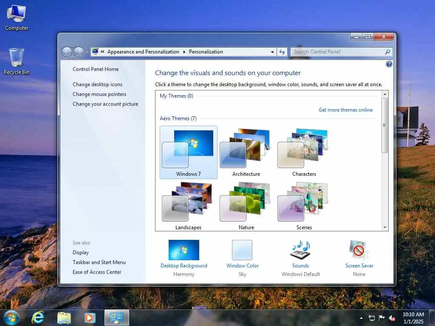Launch Windows Media Player from taskbar
The width and height of the screenshot is (435, 326).
[x=90, y=318]
